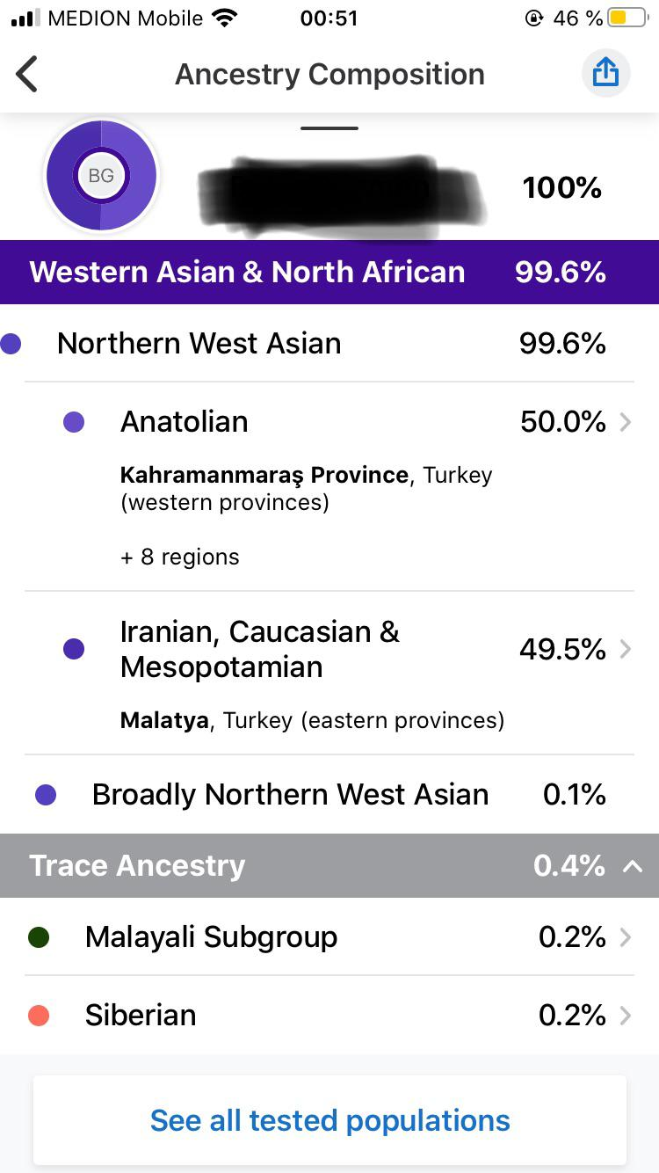Tap the rotation lock status icon
This screenshot has width=659, height=1173.
tap(533, 18)
